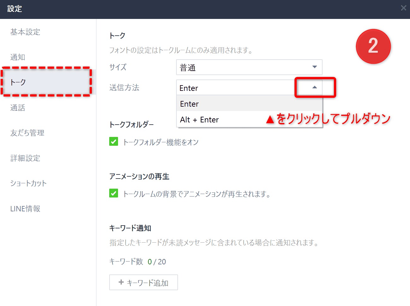This screenshot has width=410, height=306.
Task: Click the キーワード追加 button
Action: click(x=144, y=282)
